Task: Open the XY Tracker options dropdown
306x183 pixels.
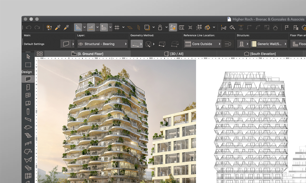Action: pyautogui.click(x=110, y=28)
